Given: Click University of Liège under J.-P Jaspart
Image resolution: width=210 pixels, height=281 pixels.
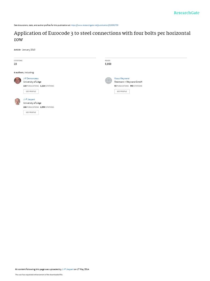Looking at the screenshot, I should tap(32, 103).
